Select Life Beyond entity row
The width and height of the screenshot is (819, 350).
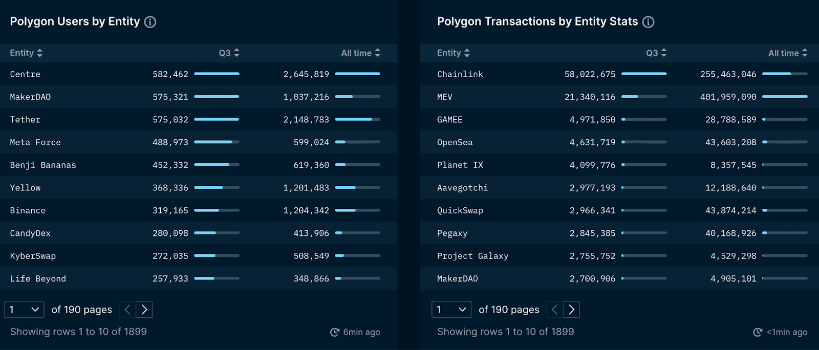click(199, 278)
